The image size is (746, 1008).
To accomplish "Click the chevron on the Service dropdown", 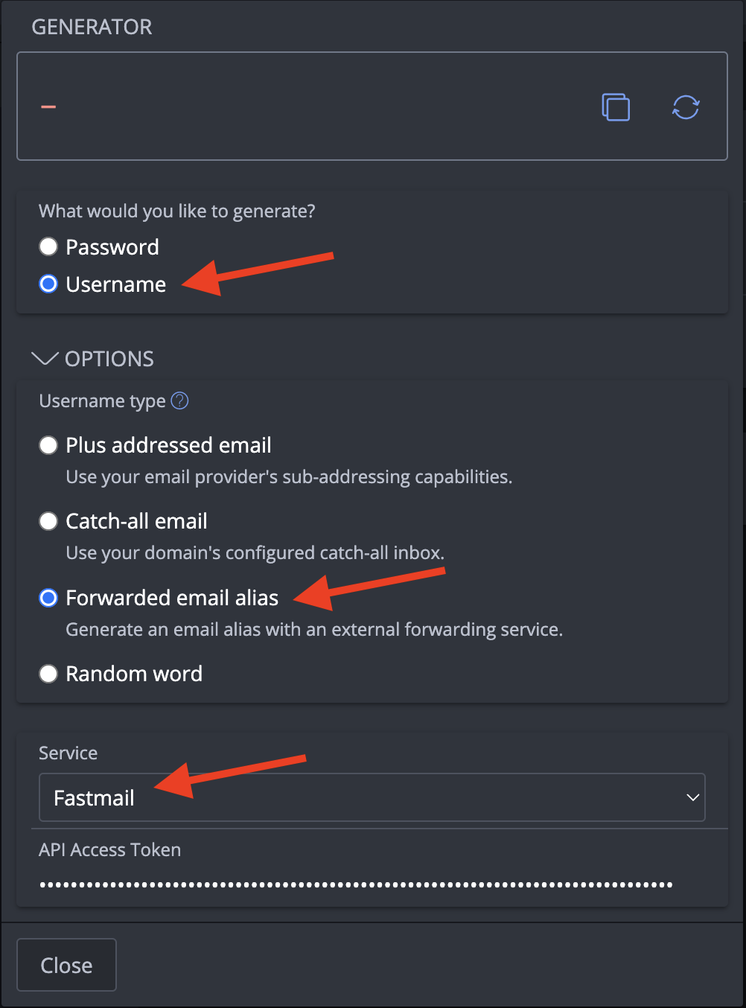I will click(x=692, y=797).
